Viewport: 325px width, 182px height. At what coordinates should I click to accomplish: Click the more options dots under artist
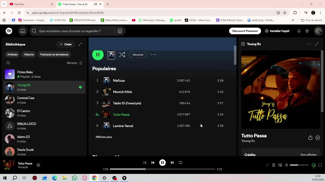[x=154, y=55]
